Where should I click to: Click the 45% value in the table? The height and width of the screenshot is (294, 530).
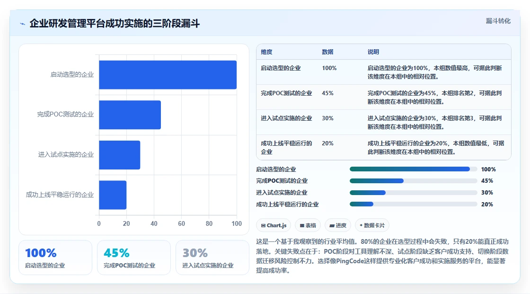(327, 93)
